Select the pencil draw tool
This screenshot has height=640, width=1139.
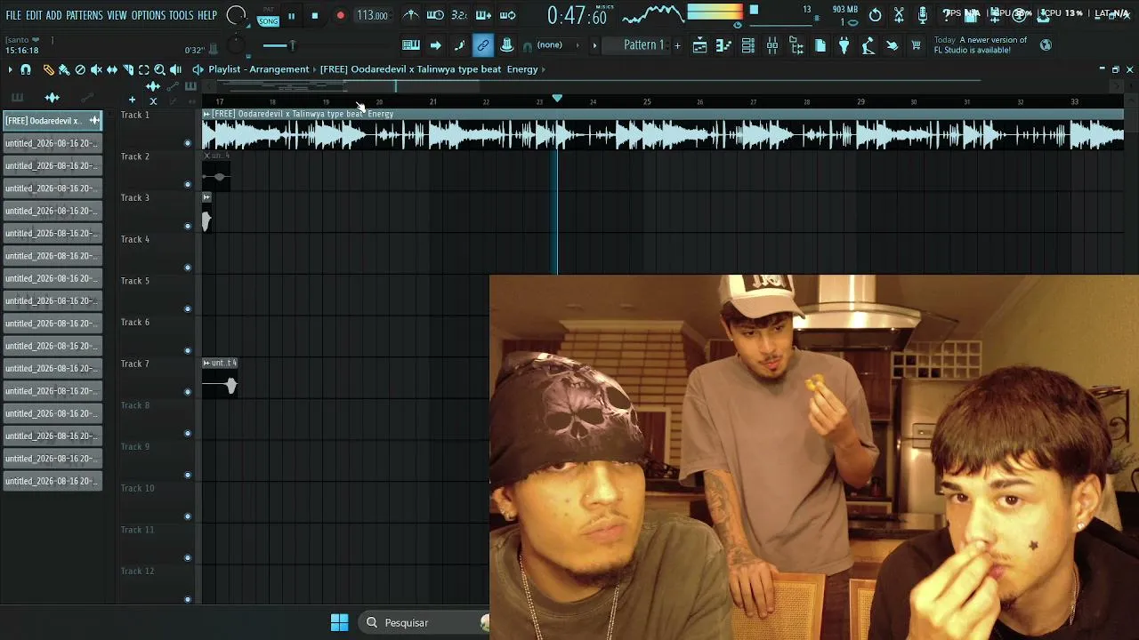(48, 69)
